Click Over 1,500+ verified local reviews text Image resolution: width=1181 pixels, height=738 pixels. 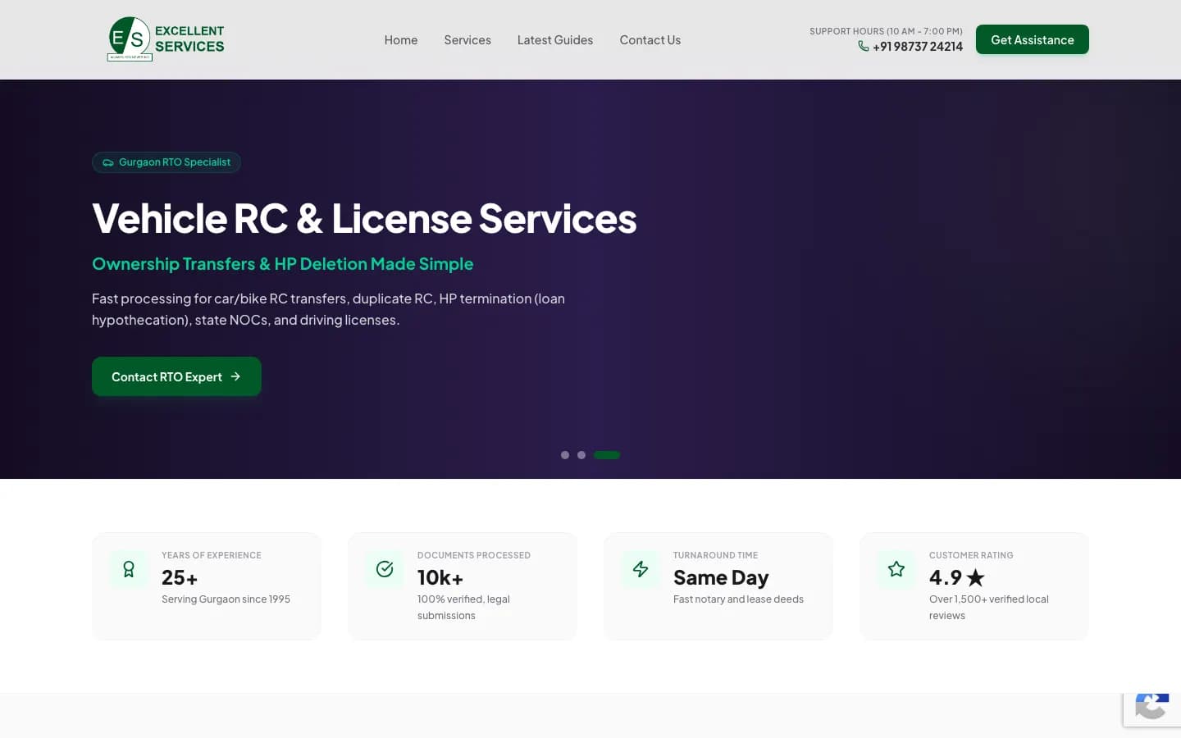point(989,608)
